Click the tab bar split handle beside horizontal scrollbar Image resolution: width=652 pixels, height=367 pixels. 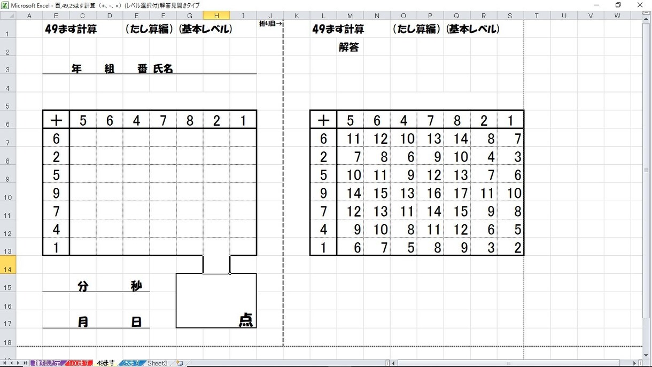click(x=387, y=363)
